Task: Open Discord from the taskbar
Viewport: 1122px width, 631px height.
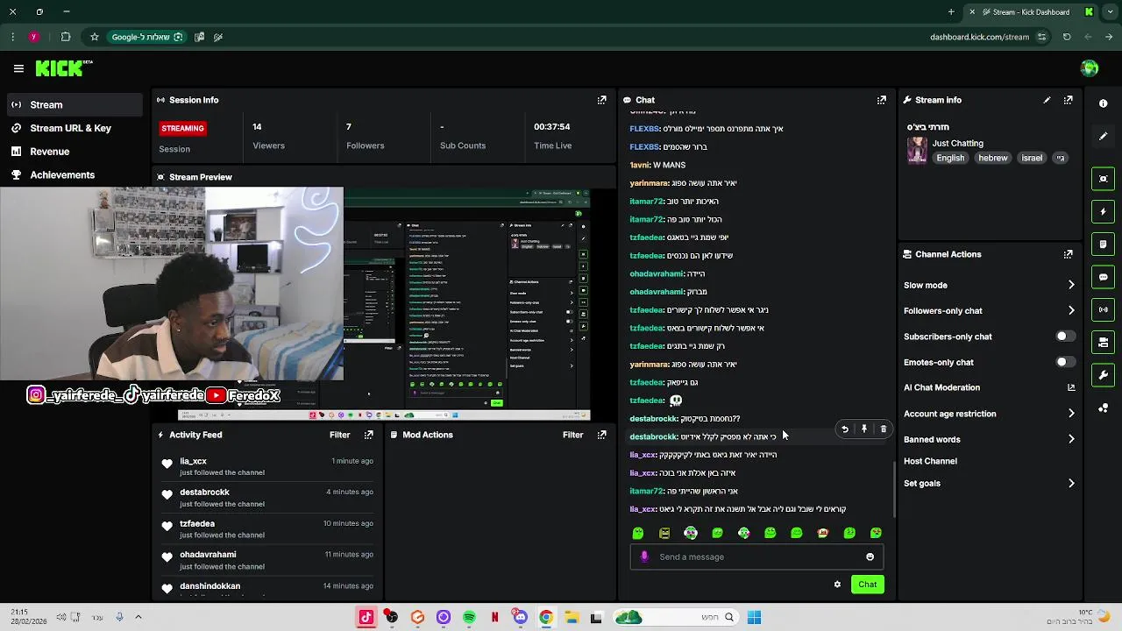Action: (x=521, y=618)
